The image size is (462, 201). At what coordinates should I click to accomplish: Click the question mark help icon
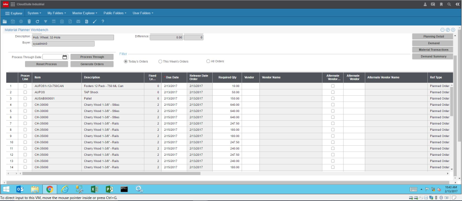(x=103, y=22)
